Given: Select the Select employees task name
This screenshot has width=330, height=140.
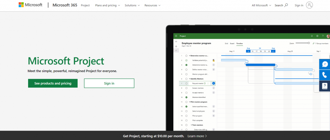Looking at the screenshot, I should click(199, 111).
